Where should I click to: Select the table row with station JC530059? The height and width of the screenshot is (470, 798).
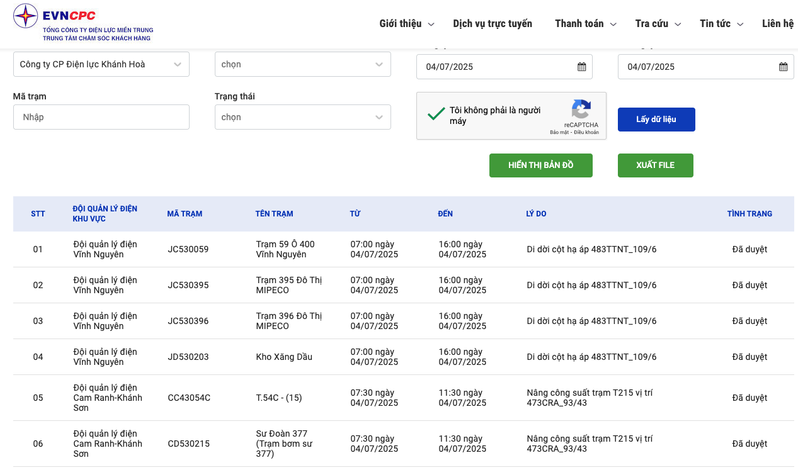403,249
